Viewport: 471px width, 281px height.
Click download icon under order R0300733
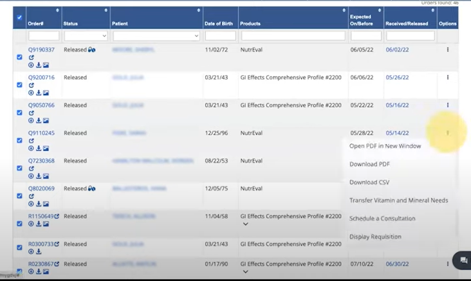38,251
